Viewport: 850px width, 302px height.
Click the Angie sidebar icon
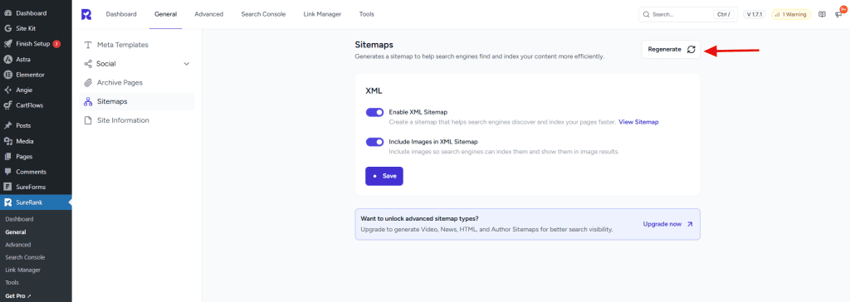pos(8,90)
